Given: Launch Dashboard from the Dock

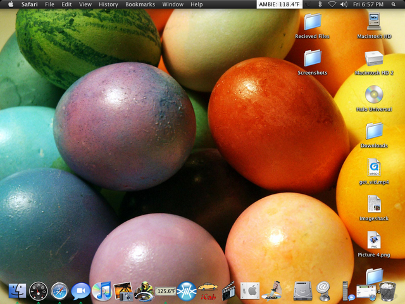Looking at the screenshot, I should click(x=39, y=291).
